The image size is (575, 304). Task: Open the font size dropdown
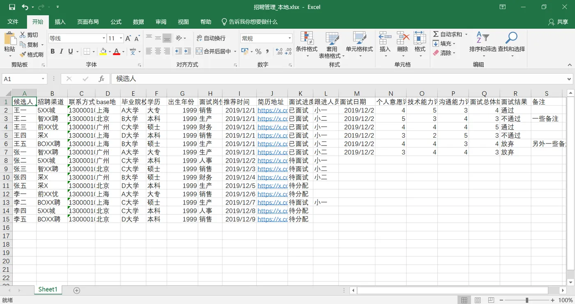[121, 38]
